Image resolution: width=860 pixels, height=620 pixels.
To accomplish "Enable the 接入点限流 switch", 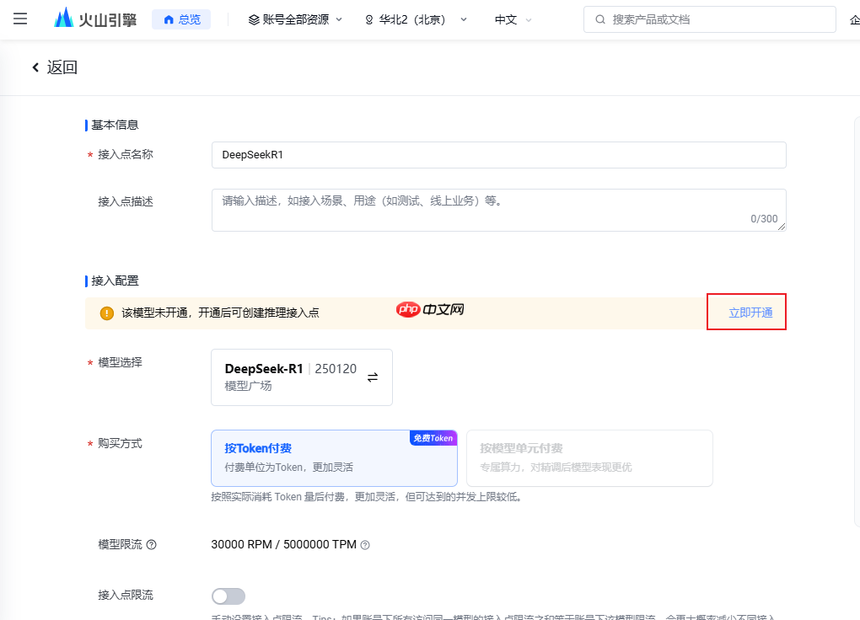I will 228,596.
